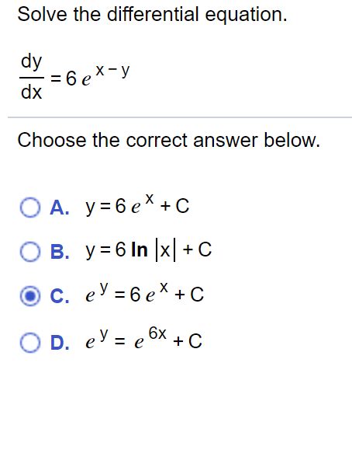This screenshot has width=352, height=457.
Task: Click "Solve the differential equation." heading
Action: pyautogui.click(x=152, y=14)
